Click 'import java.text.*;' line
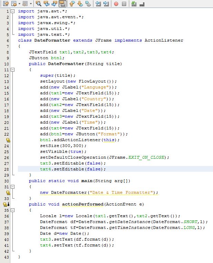Image resolution: width=213 pixels, height=263 pixels. (44, 34)
